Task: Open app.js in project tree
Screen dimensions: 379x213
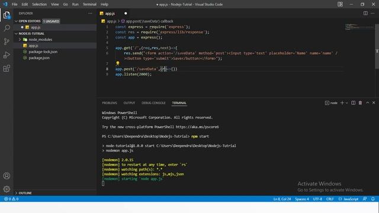Action: pos(33,46)
